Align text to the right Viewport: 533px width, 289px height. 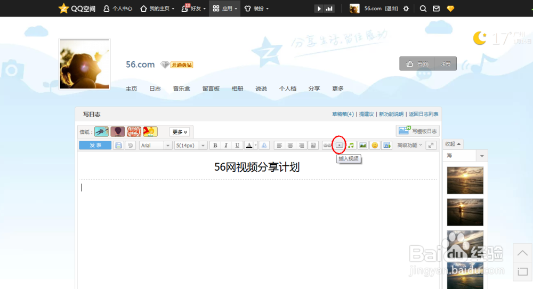coord(302,146)
